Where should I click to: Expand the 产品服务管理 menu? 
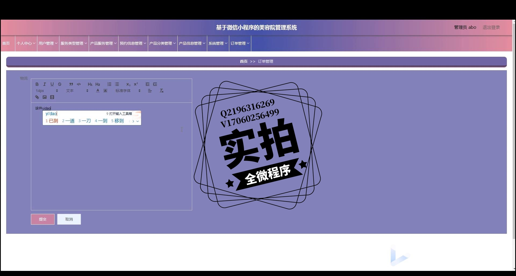coord(103,43)
